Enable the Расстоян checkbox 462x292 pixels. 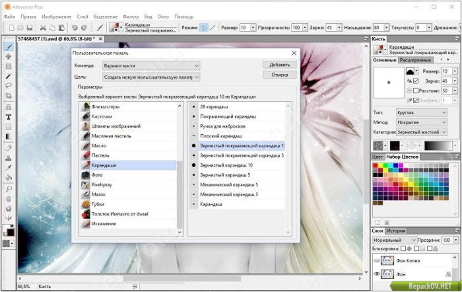(416, 91)
